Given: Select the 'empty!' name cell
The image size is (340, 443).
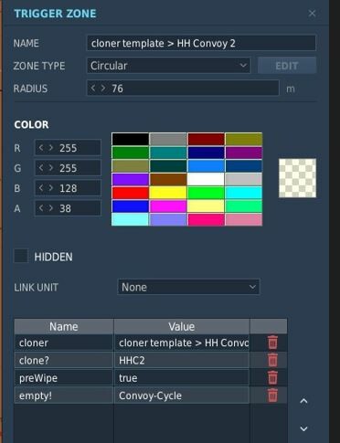Looking at the screenshot, I should click(64, 396).
